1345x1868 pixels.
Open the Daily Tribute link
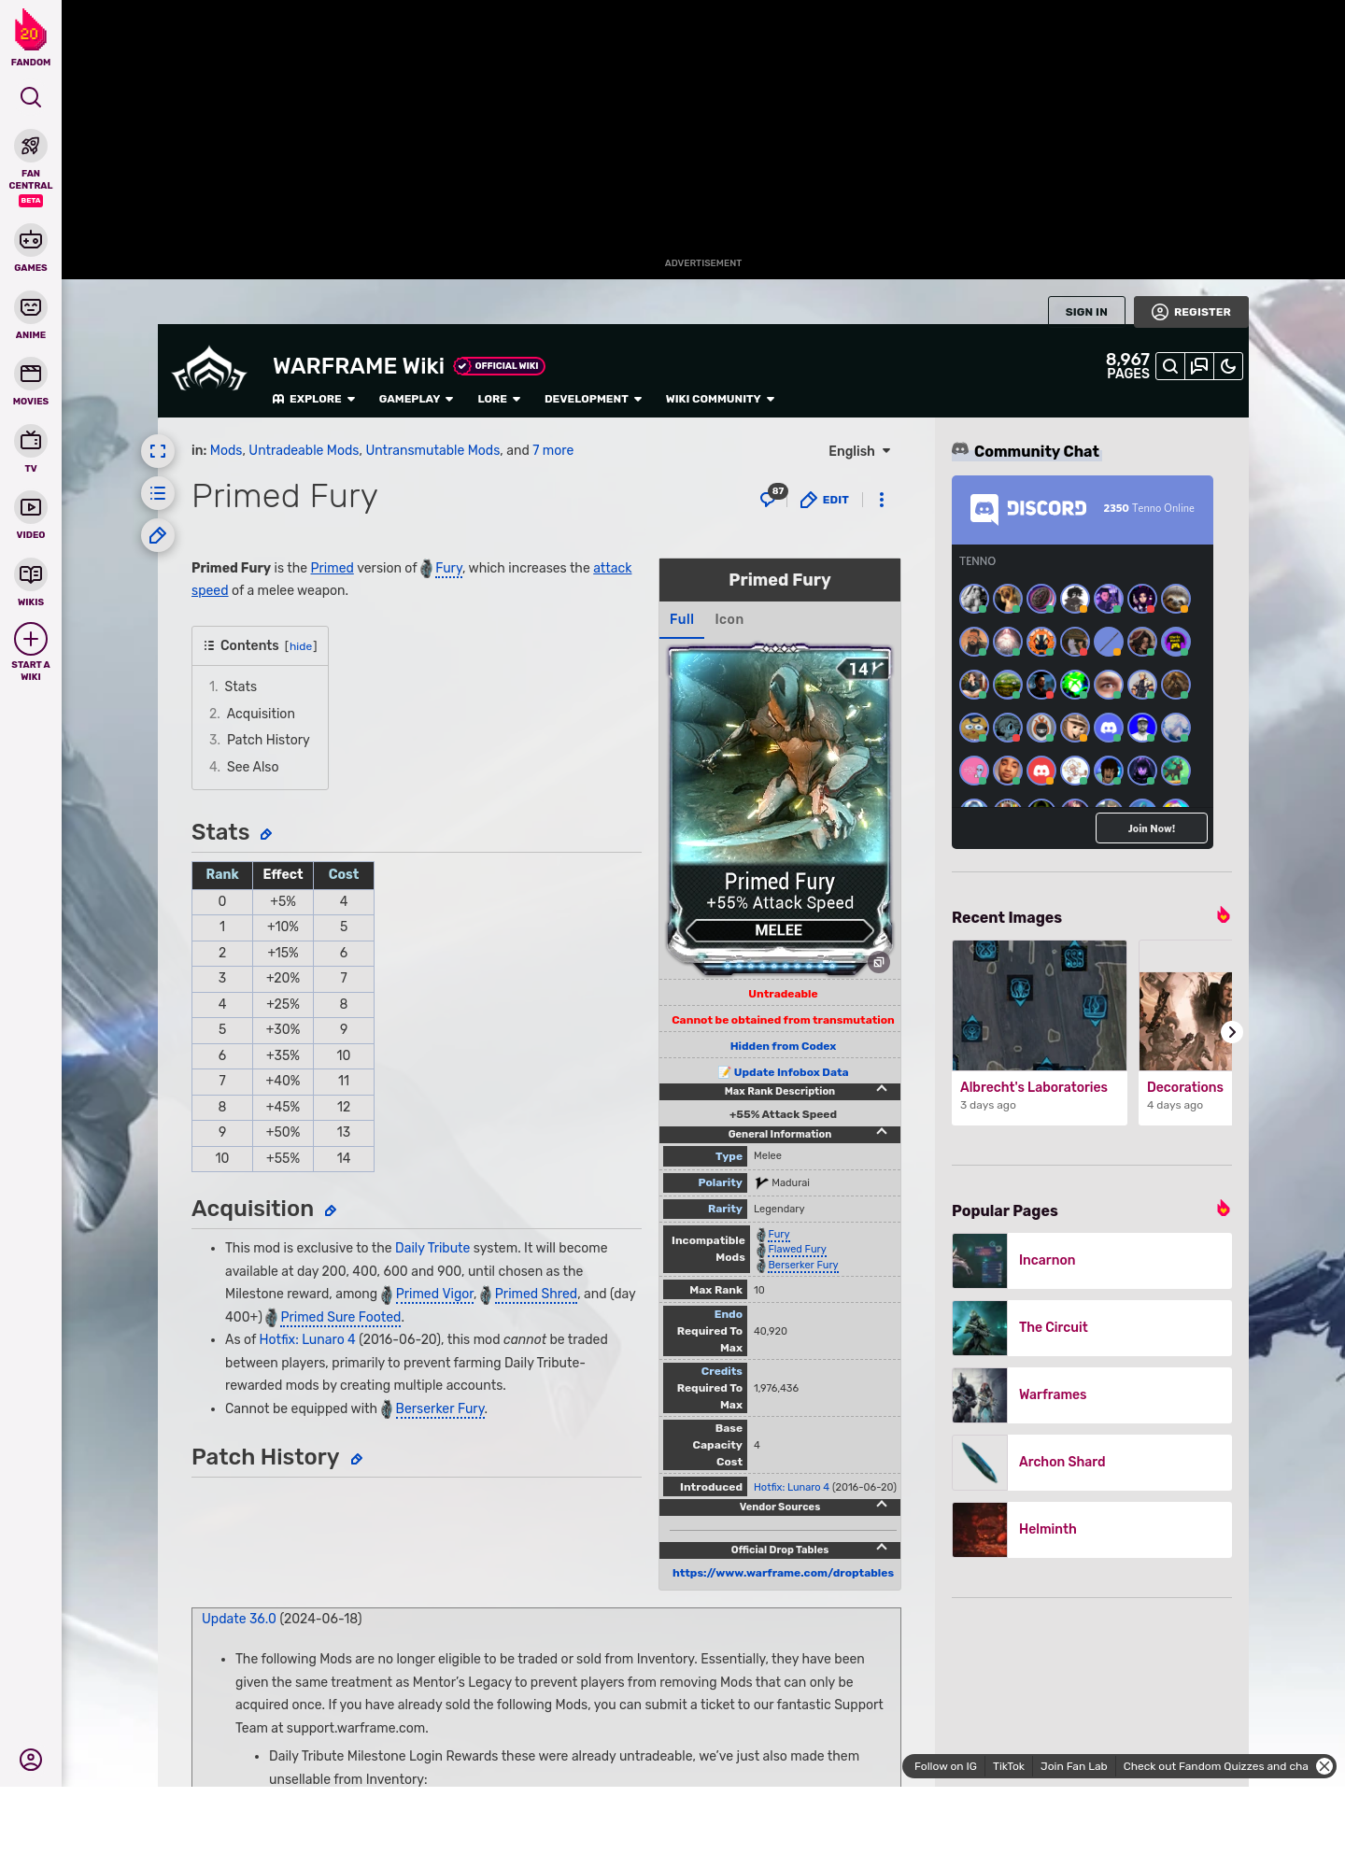click(432, 1248)
